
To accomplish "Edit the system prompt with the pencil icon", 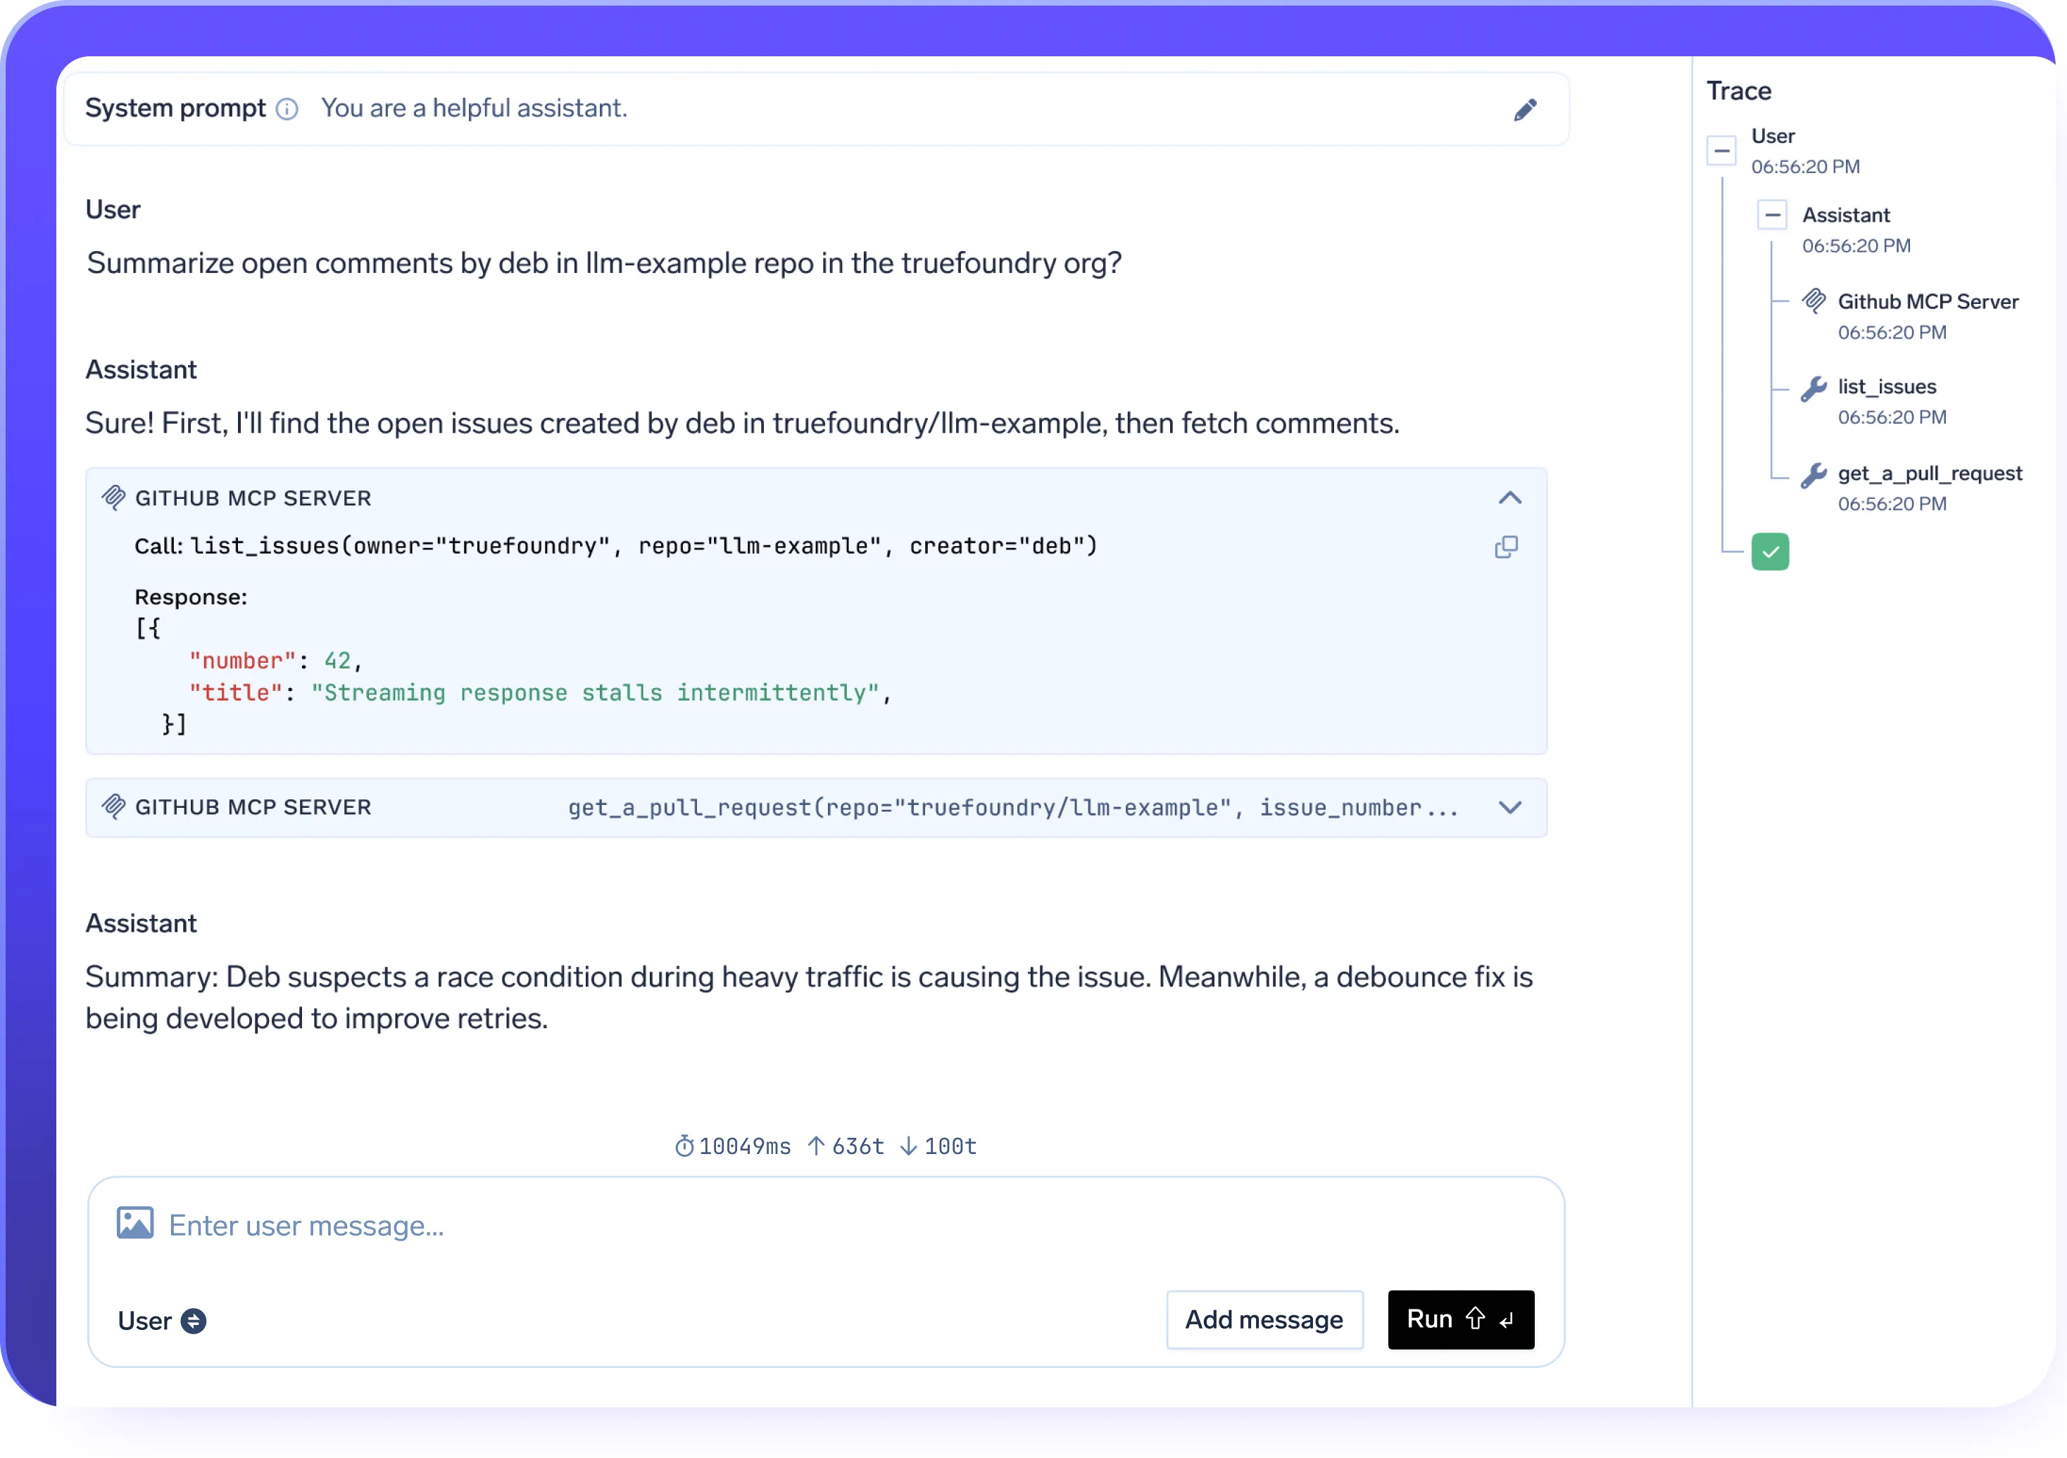I will (1525, 109).
